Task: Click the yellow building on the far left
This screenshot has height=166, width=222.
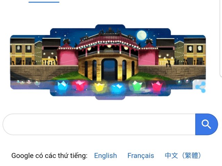Action: [x=22, y=52]
